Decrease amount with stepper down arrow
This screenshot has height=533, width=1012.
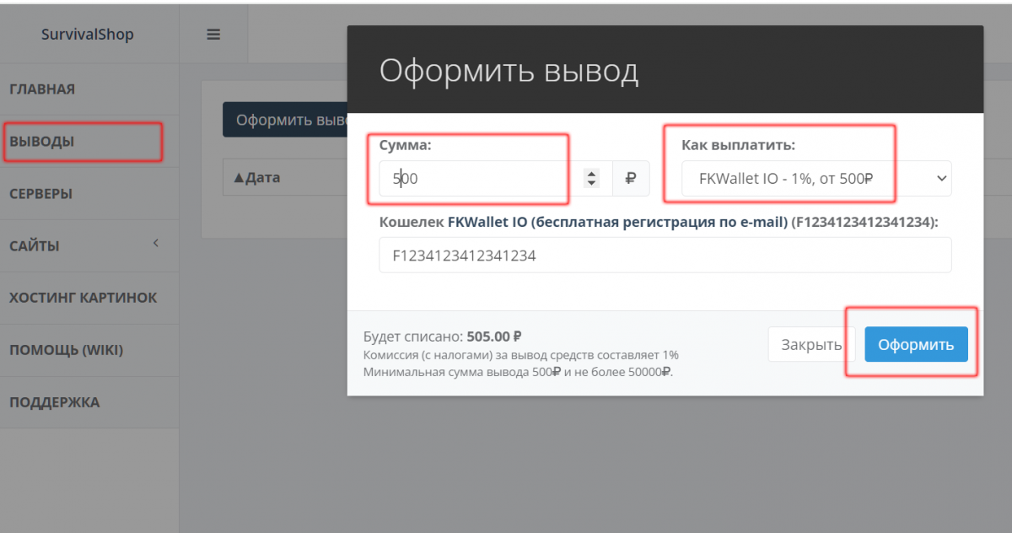point(592,184)
